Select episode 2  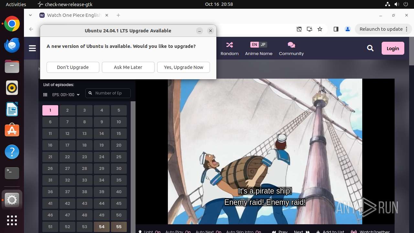[x=67, y=110]
